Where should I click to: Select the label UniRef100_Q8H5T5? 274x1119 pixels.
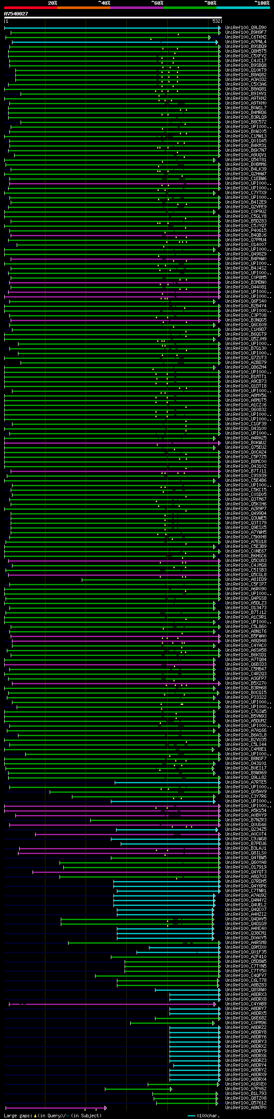point(246,51)
